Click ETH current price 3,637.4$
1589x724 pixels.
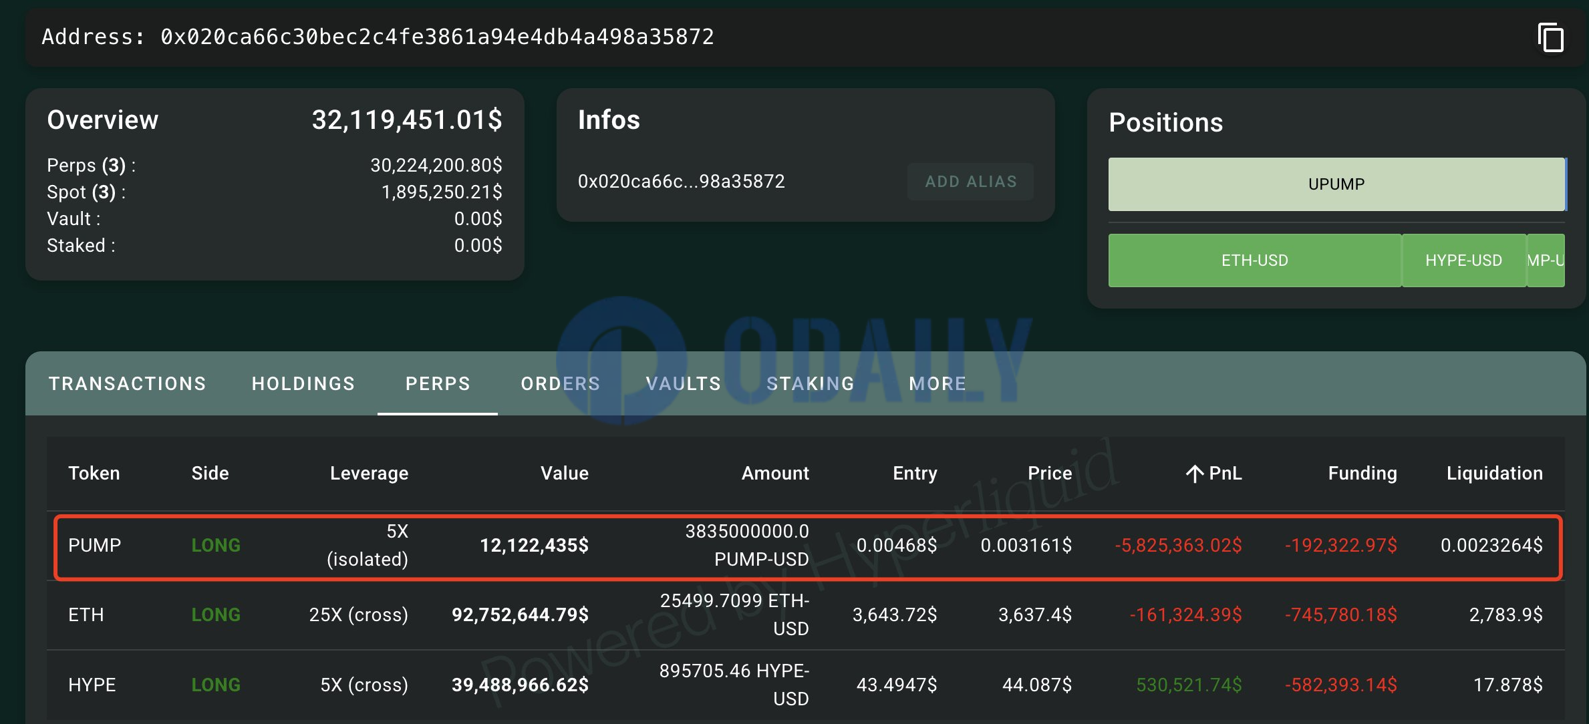[1035, 615]
